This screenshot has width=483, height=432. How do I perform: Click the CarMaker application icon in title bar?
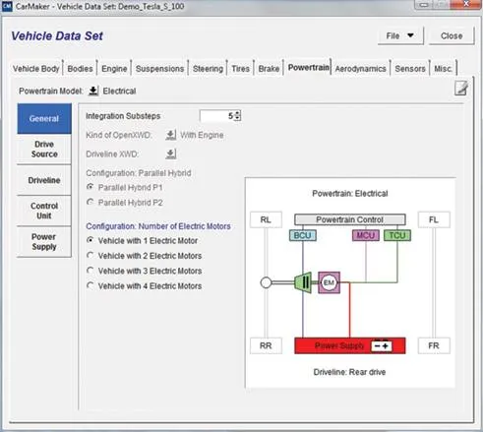[x=7, y=6]
